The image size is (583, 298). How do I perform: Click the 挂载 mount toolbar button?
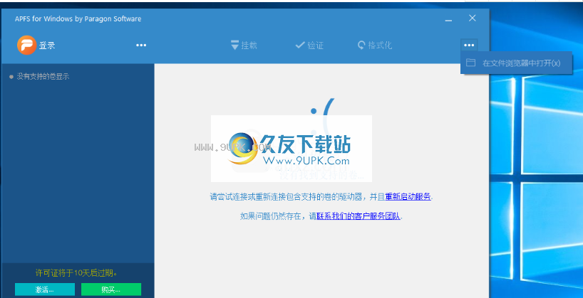coord(244,46)
